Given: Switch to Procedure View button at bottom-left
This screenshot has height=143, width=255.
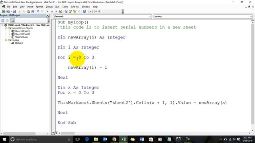Looking at the screenshot, I should pos(53,133).
